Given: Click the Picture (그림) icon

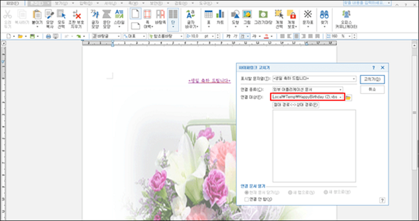Looking at the screenshot, I should (247, 14).
